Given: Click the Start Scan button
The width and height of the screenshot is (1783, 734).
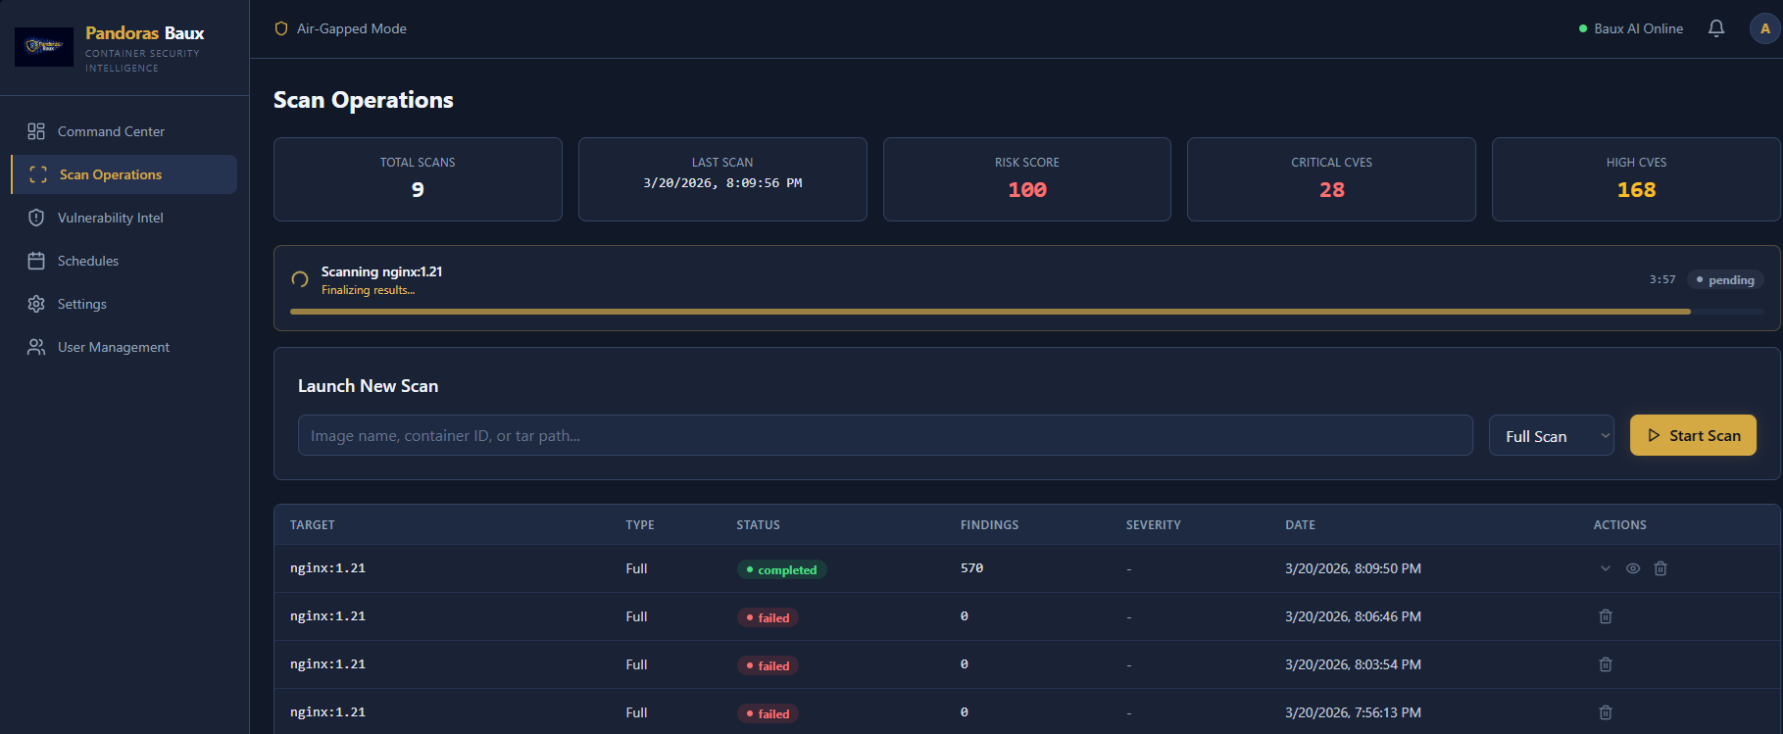Looking at the screenshot, I should [1693, 435].
